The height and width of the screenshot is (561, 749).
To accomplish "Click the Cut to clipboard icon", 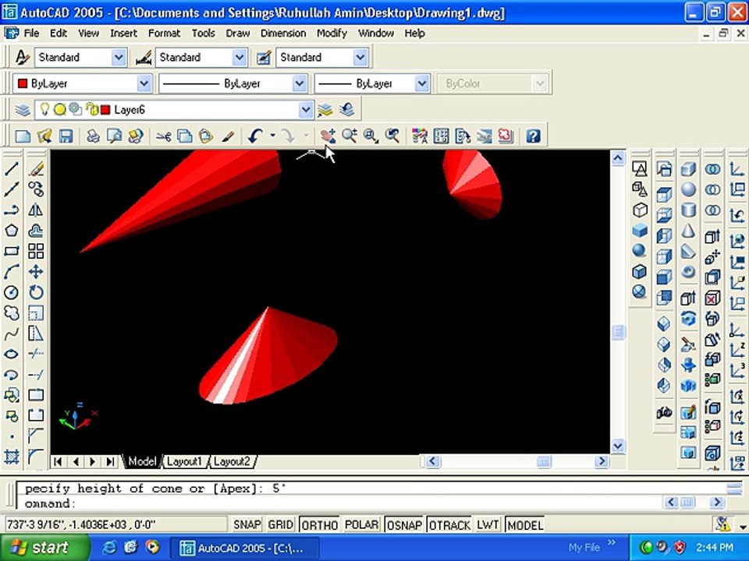I will (163, 136).
